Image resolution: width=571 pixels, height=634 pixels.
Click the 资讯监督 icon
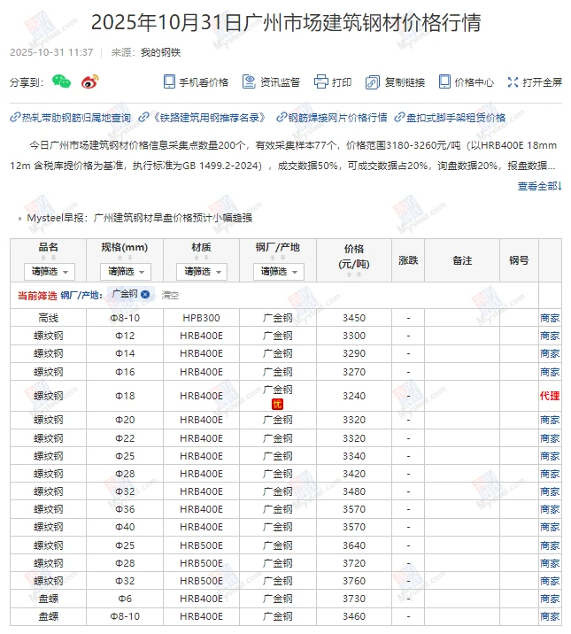(249, 81)
